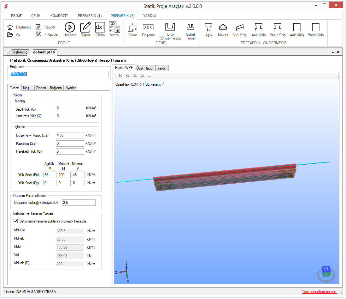Open the Rapor report tool
346x299 pixels.
coord(85,30)
